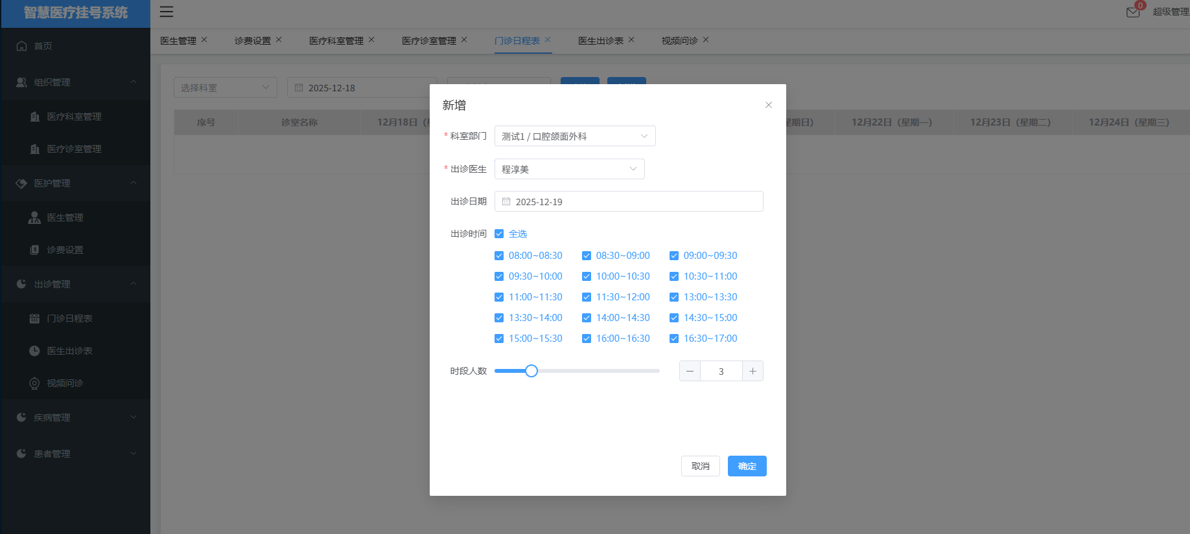This screenshot has width=1190, height=534.
Task: Click the 组织管理 group icon
Action: [x=21, y=82]
